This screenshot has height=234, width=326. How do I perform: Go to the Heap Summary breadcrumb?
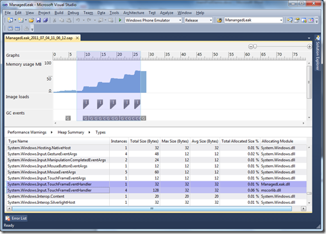[71, 132]
